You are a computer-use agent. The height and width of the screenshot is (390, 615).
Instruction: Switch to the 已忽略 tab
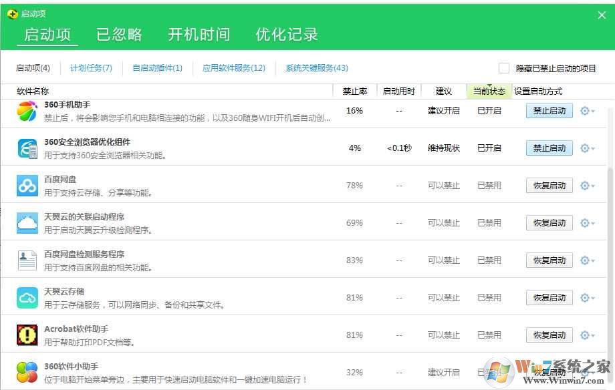[x=119, y=35]
